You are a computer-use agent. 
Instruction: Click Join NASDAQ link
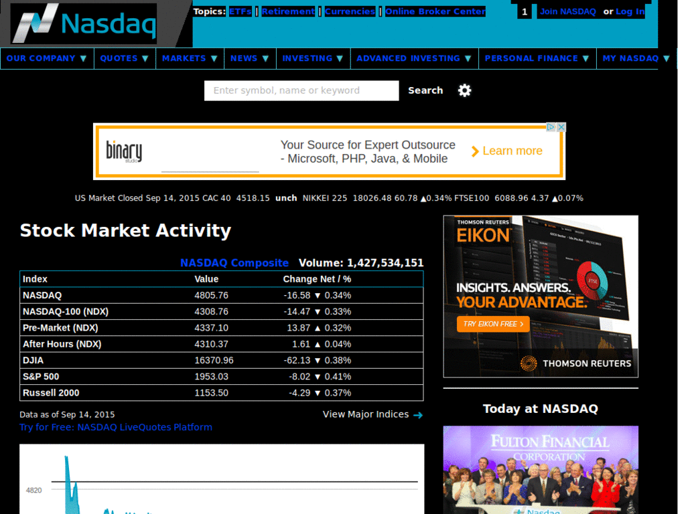pos(567,12)
